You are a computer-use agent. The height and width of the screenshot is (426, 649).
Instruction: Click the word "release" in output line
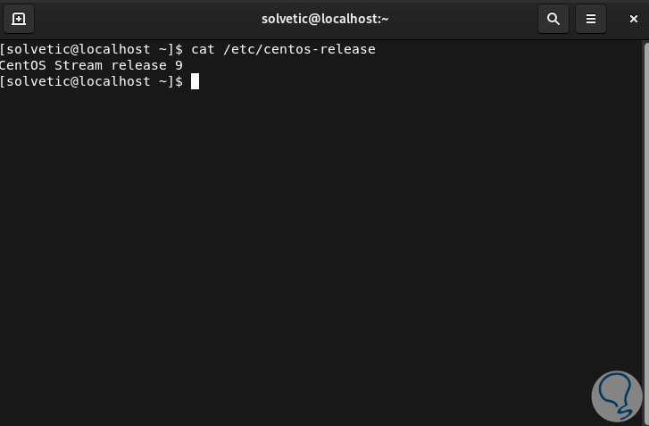tap(138, 65)
